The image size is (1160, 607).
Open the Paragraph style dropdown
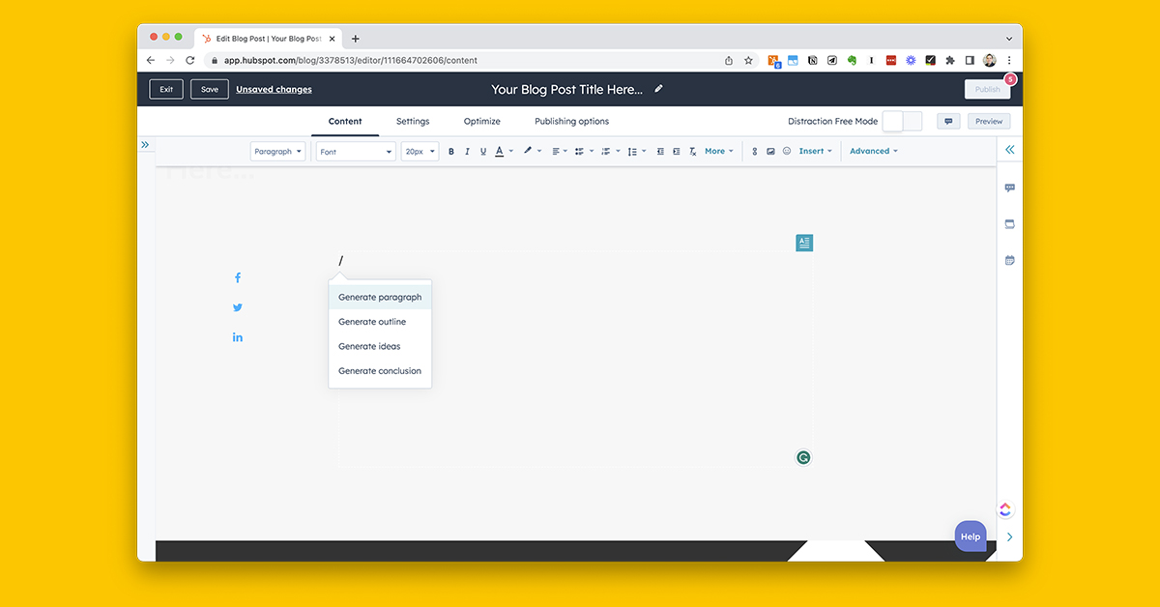(278, 152)
